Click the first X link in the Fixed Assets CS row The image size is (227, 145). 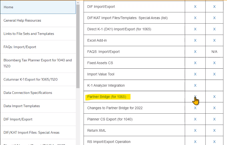coord(195,63)
